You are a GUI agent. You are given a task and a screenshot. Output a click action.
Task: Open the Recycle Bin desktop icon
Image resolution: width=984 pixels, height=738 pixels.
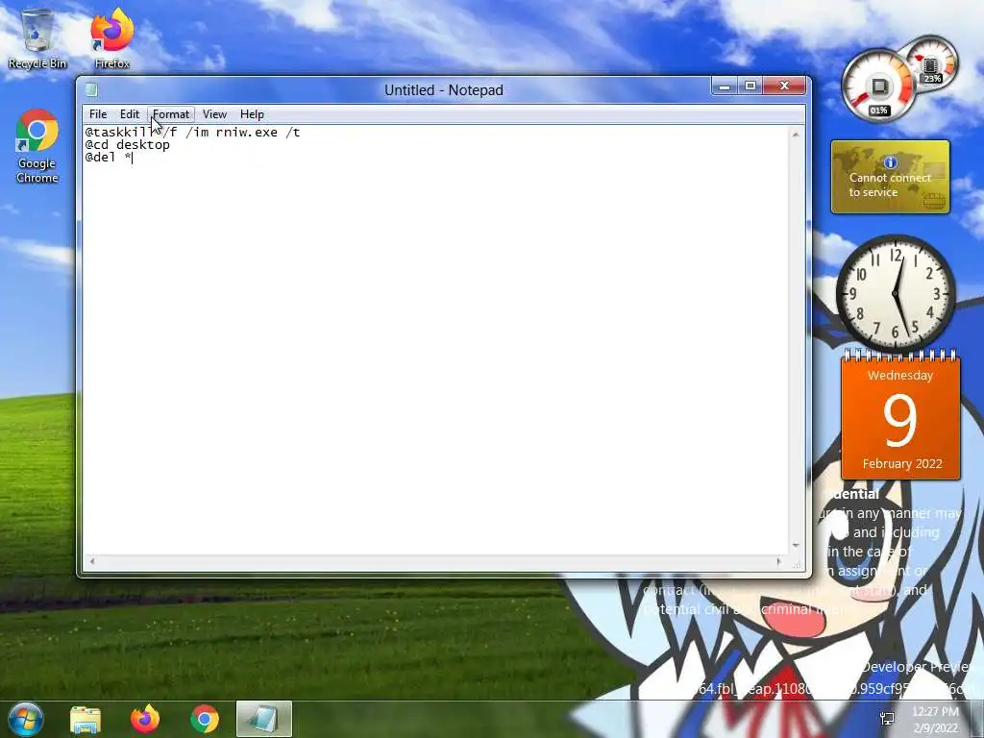(37, 38)
